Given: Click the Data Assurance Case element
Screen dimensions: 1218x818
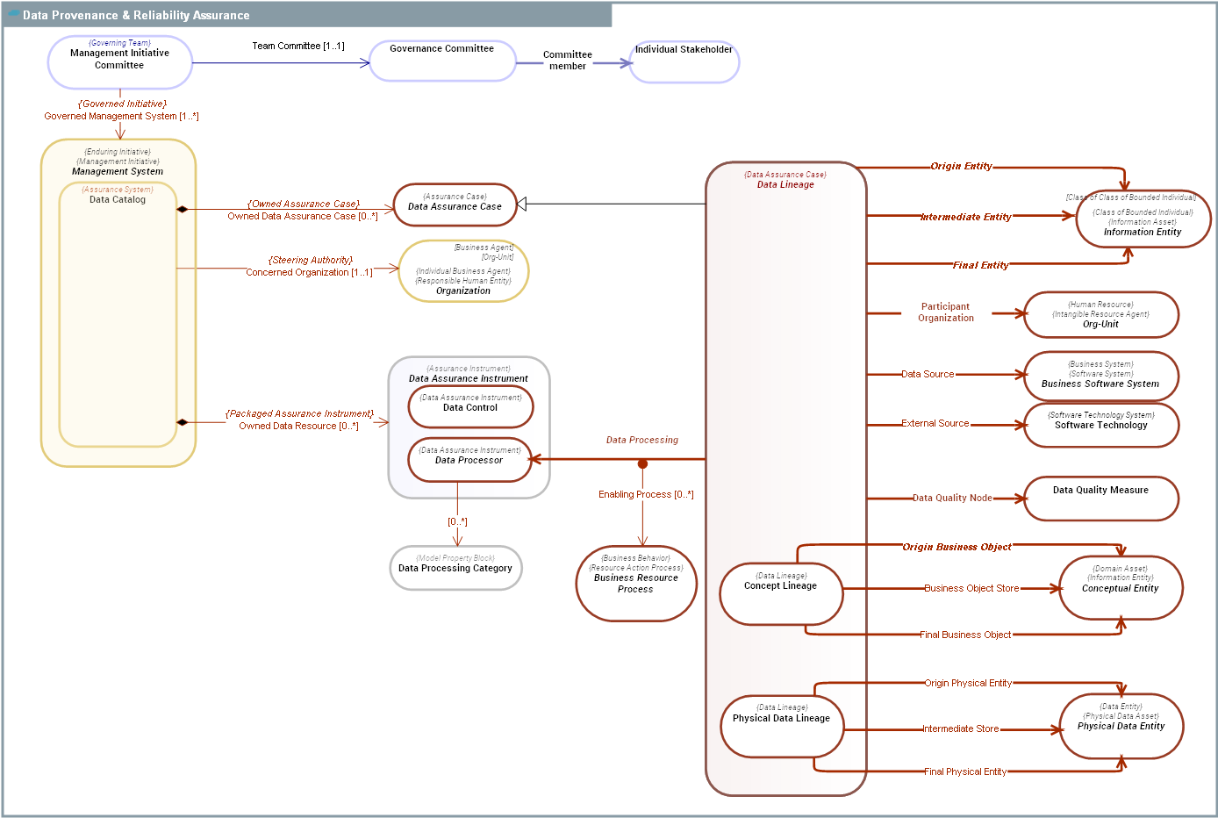Looking at the screenshot, I should click(455, 204).
